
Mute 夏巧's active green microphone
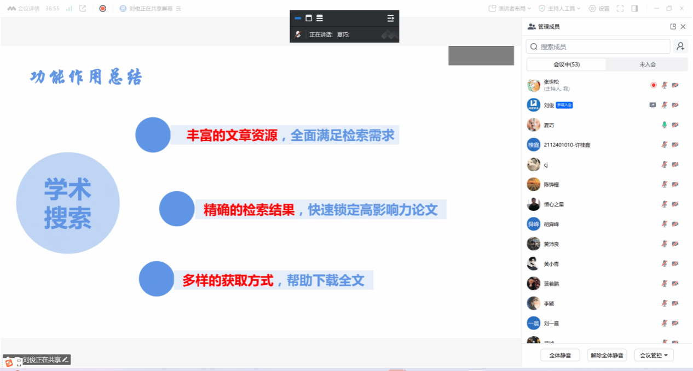click(x=665, y=125)
